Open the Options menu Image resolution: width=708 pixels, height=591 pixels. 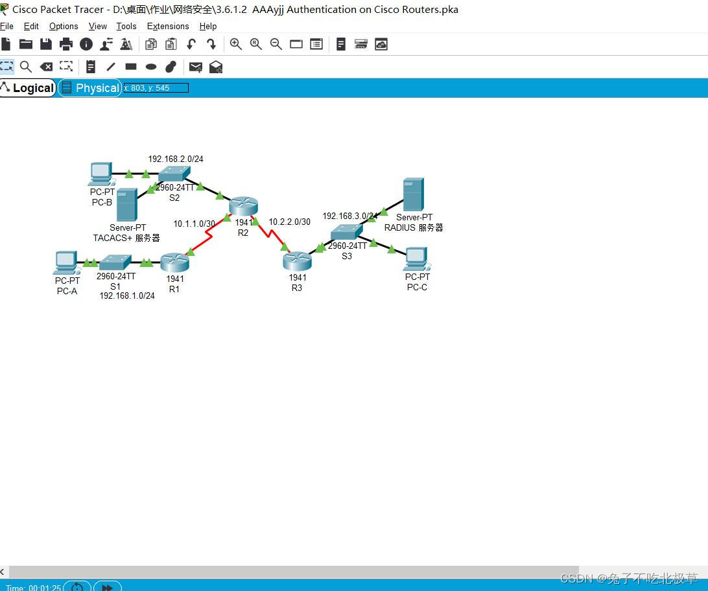coord(64,26)
